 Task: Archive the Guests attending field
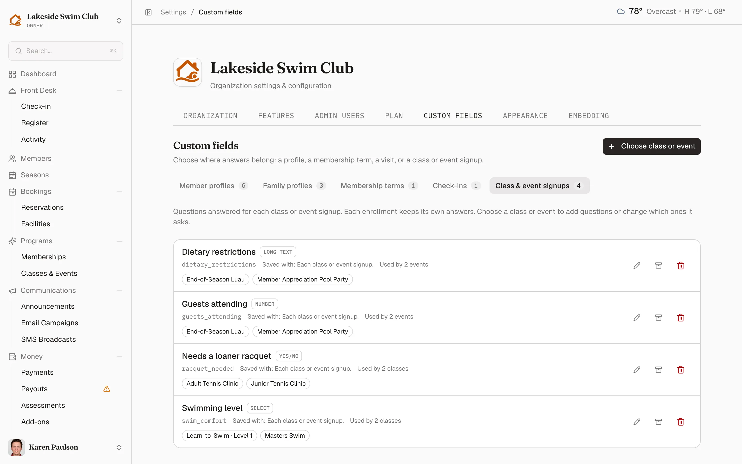[658, 318]
